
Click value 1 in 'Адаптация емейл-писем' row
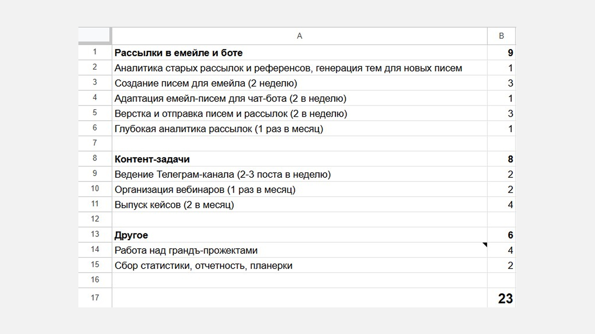point(501,98)
